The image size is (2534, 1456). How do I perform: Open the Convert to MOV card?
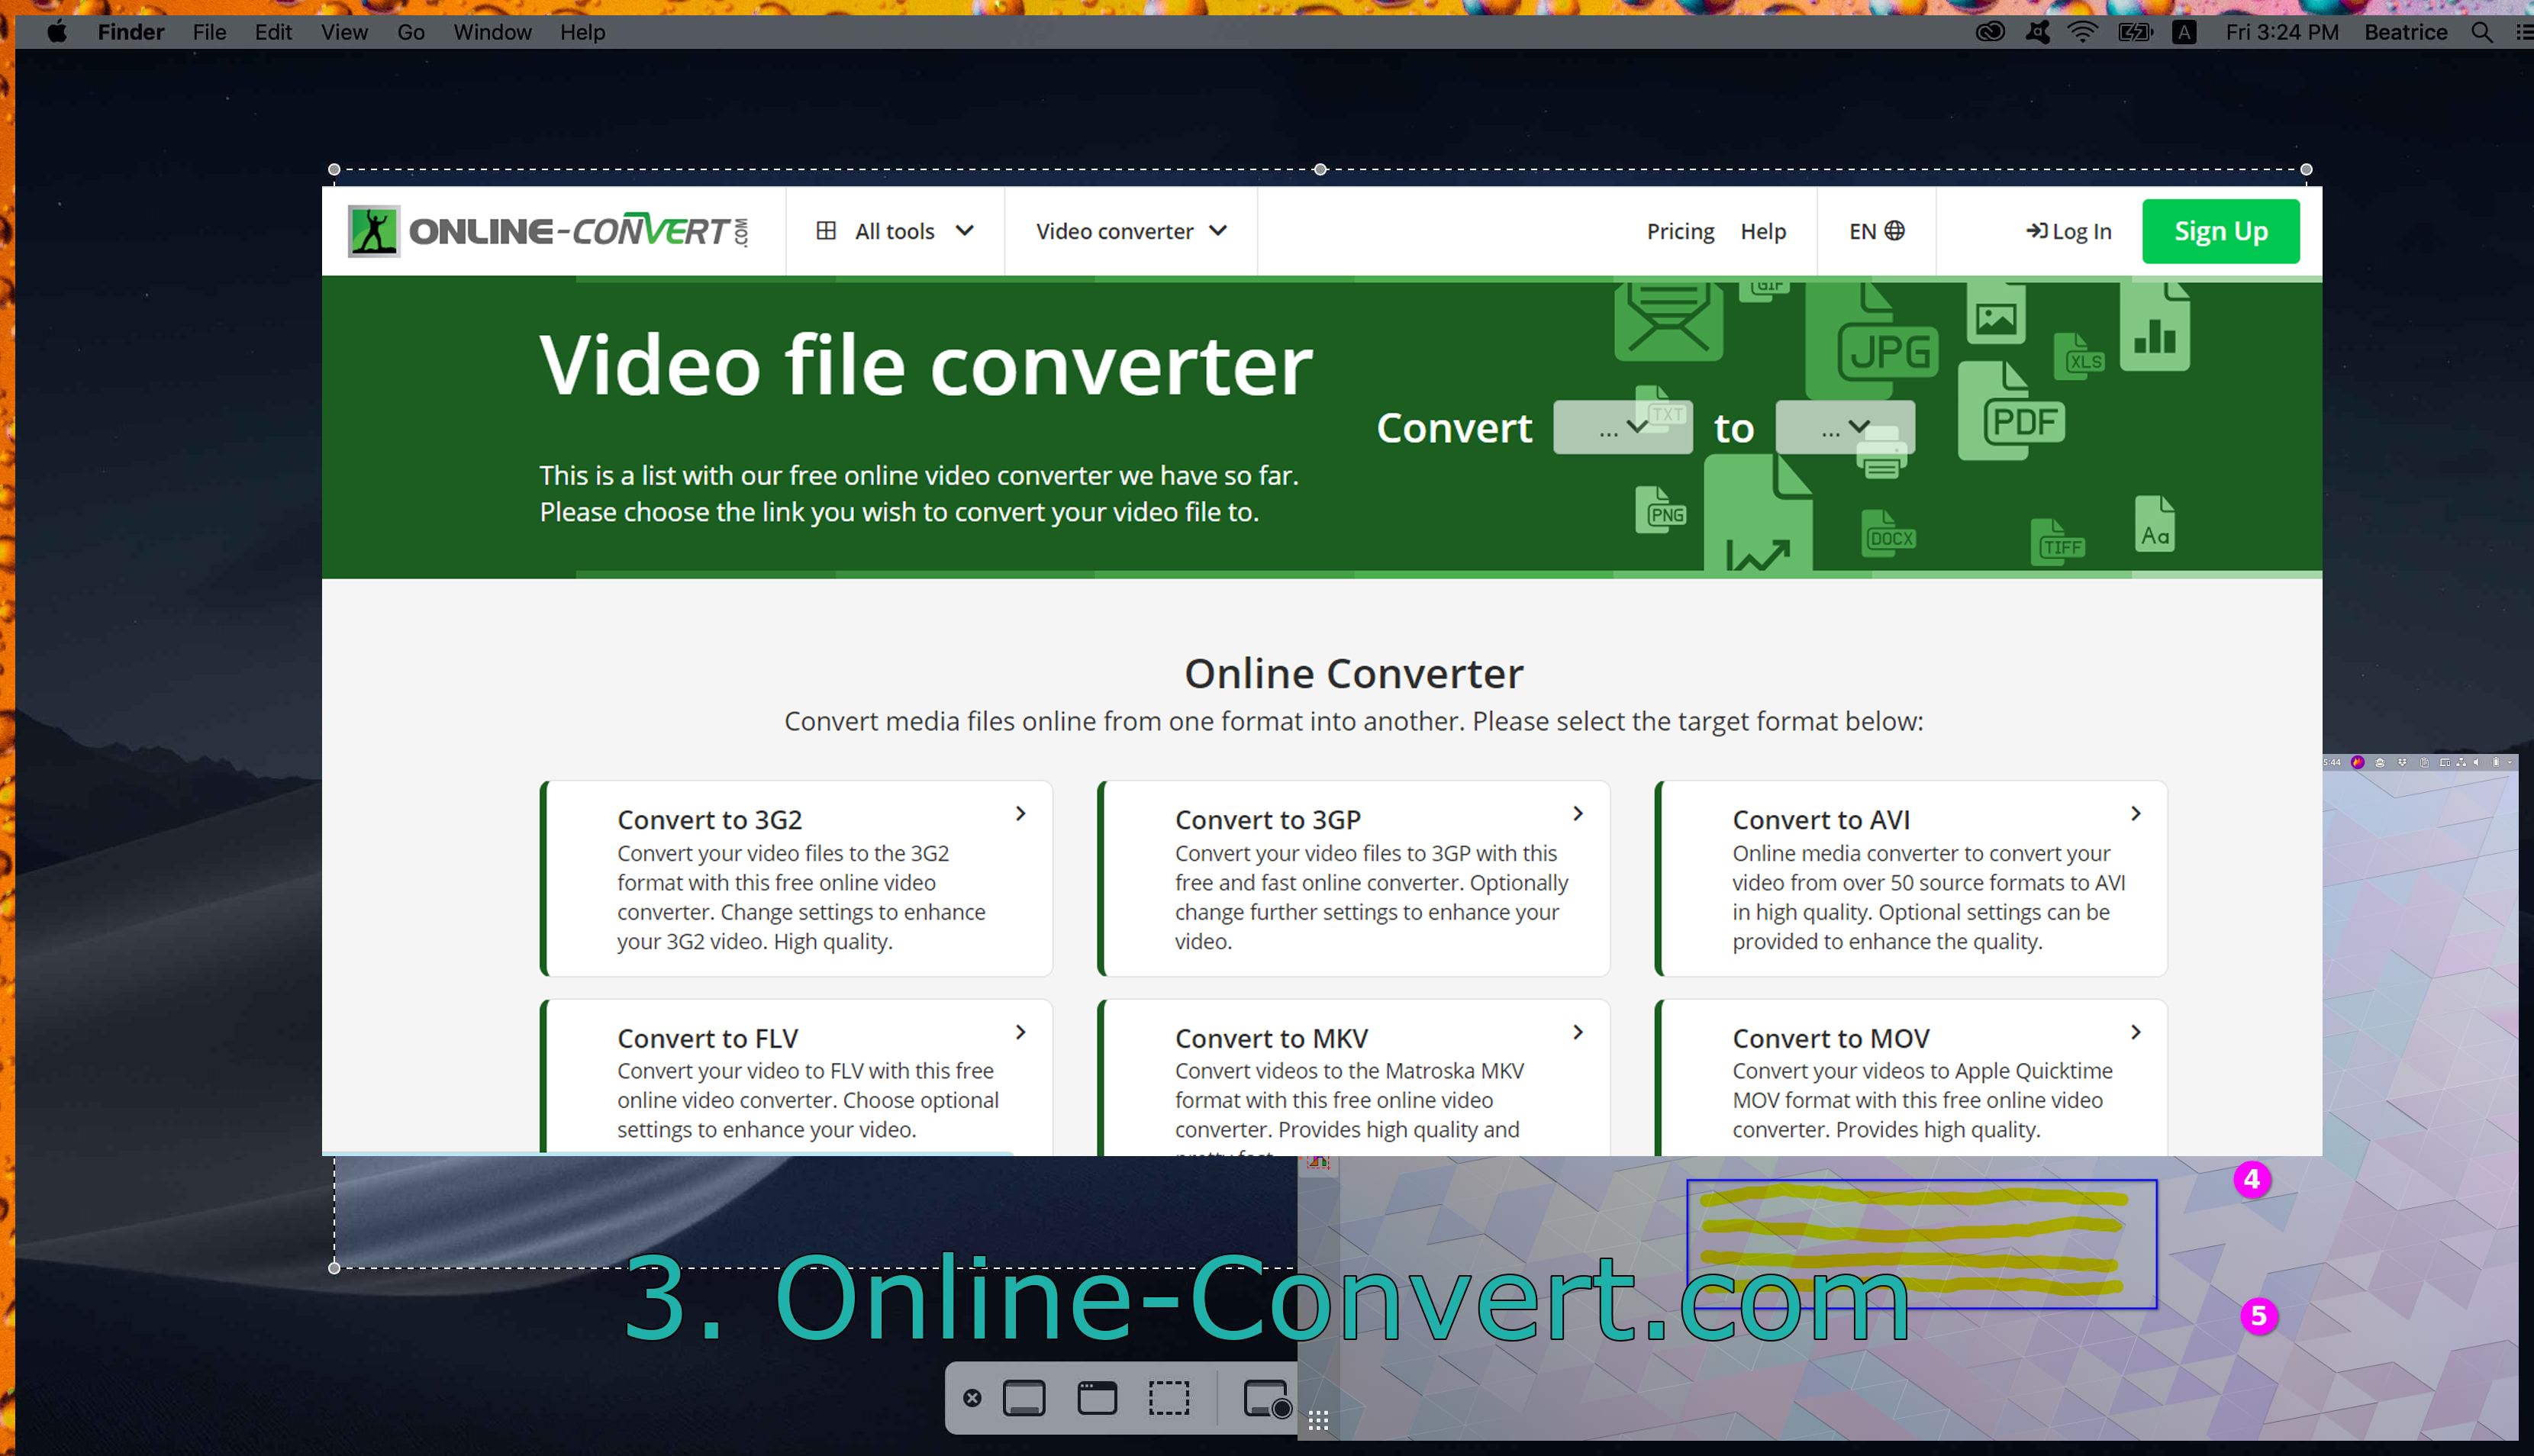(1911, 1078)
